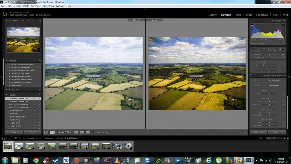Click the Copy... button
This screenshot has width=291, height=164.
coord(14,132)
